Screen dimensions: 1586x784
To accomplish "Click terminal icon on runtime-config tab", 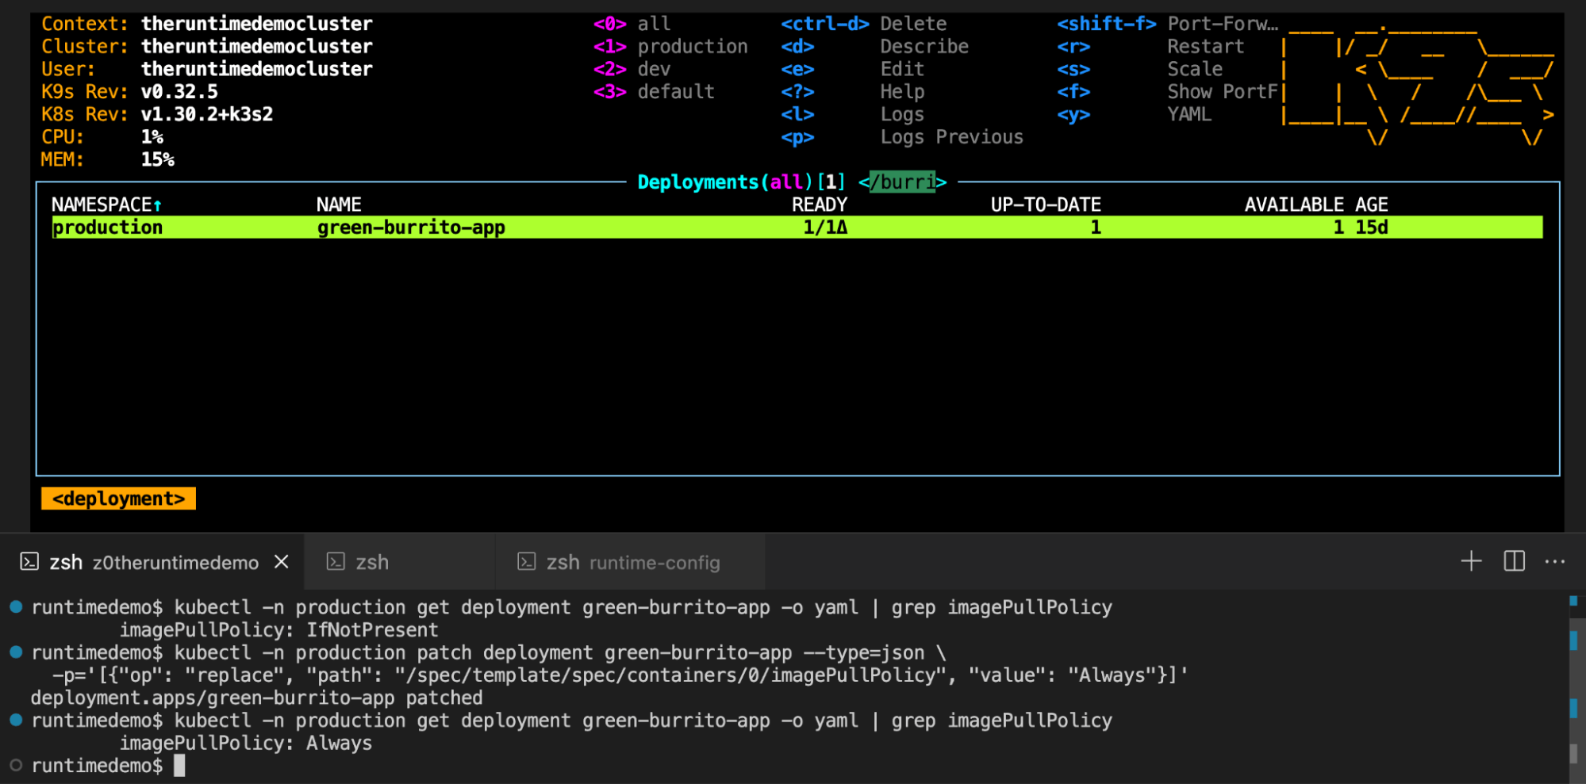I will coord(526,562).
